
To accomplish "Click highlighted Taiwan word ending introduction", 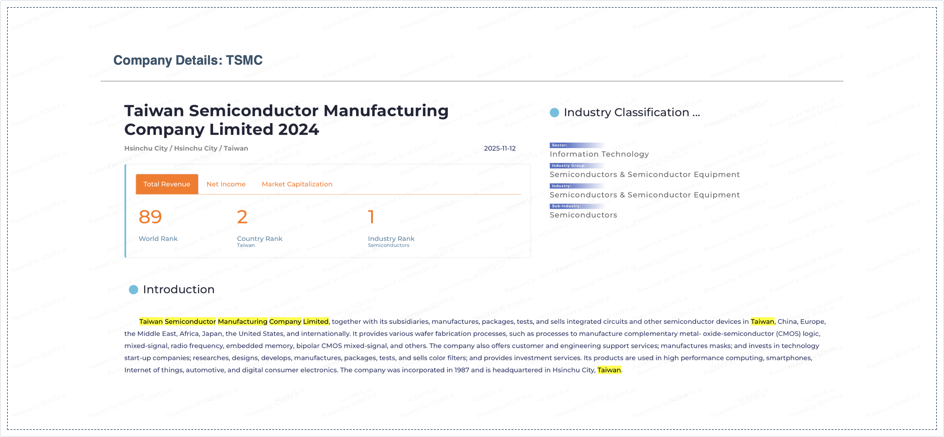I will point(609,370).
